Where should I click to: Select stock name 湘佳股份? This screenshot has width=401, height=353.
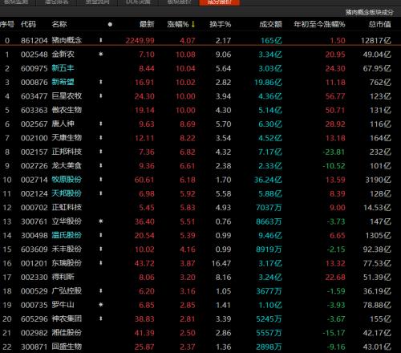point(67,332)
